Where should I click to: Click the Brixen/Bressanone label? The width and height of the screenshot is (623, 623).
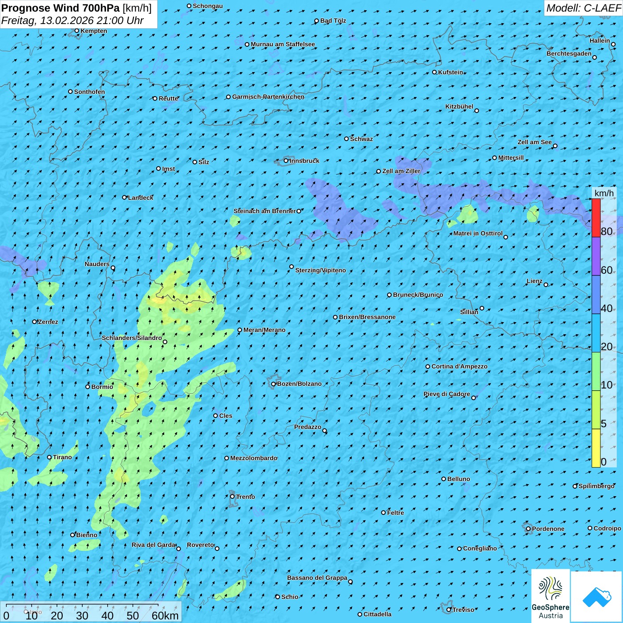367,317
